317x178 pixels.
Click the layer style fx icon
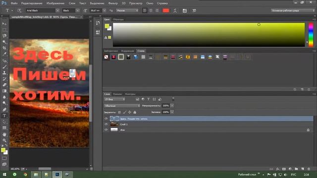pos(278,169)
